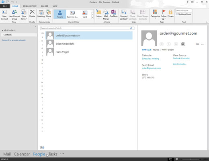The image size is (209, 161).
Task: Click the Link Contacts... link
Action: [x=180, y=64]
